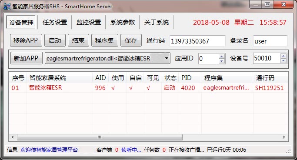This screenshot has width=297, height=160.
Task: Click the 已运行0天 00:06 uptime text
Action: coord(227,150)
